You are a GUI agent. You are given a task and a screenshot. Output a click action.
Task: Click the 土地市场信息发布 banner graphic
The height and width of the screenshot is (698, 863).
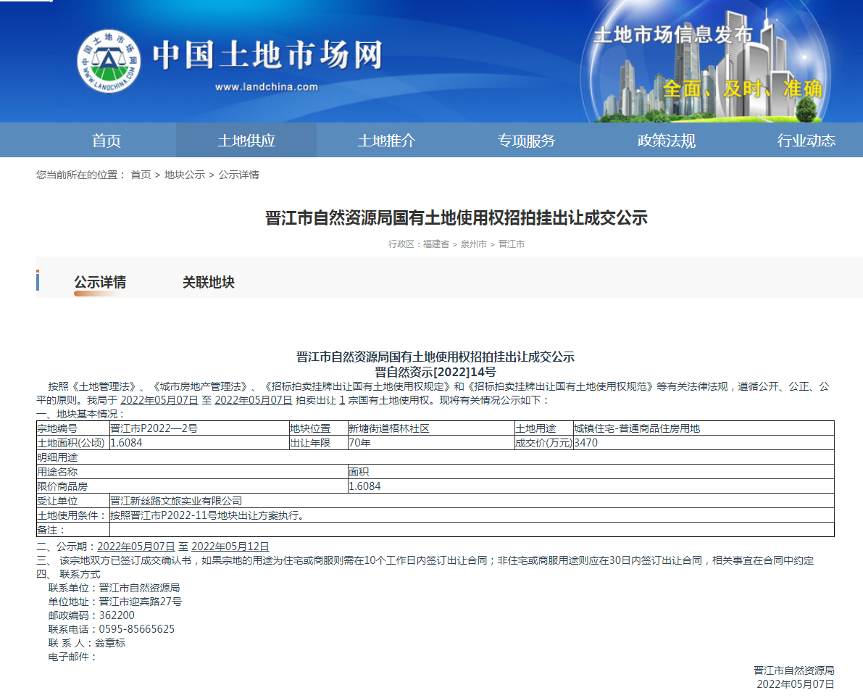click(674, 33)
